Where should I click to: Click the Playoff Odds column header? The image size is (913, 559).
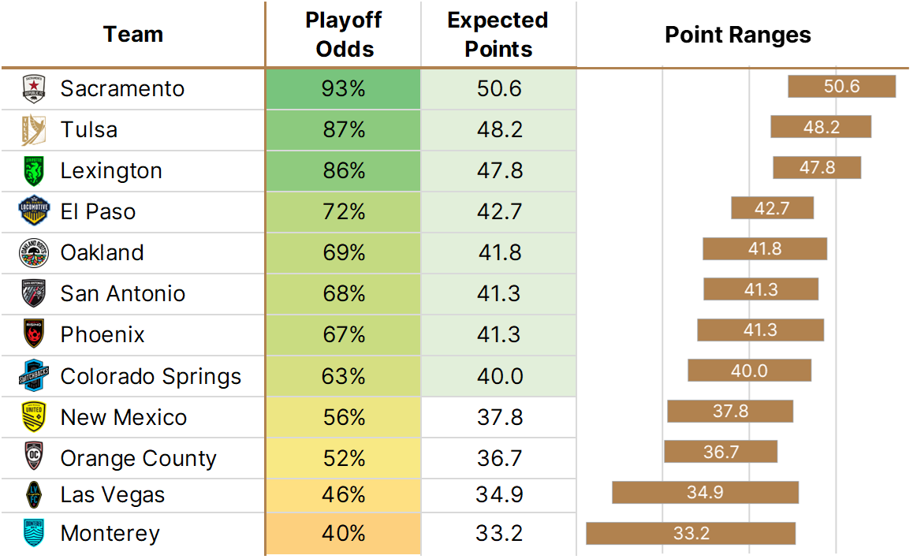[343, 35]
